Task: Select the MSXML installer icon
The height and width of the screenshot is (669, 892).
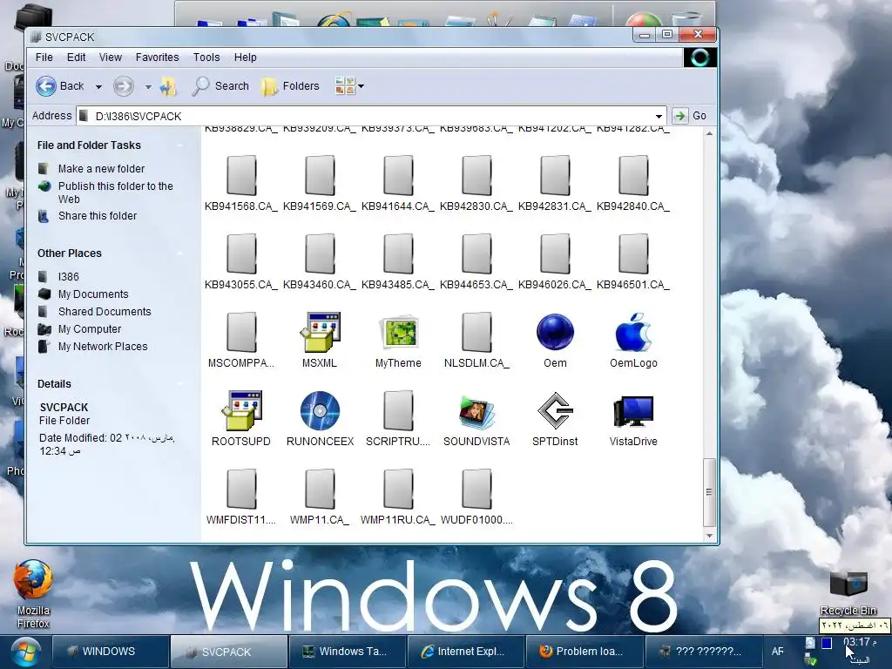Action: tap(320, 332)
